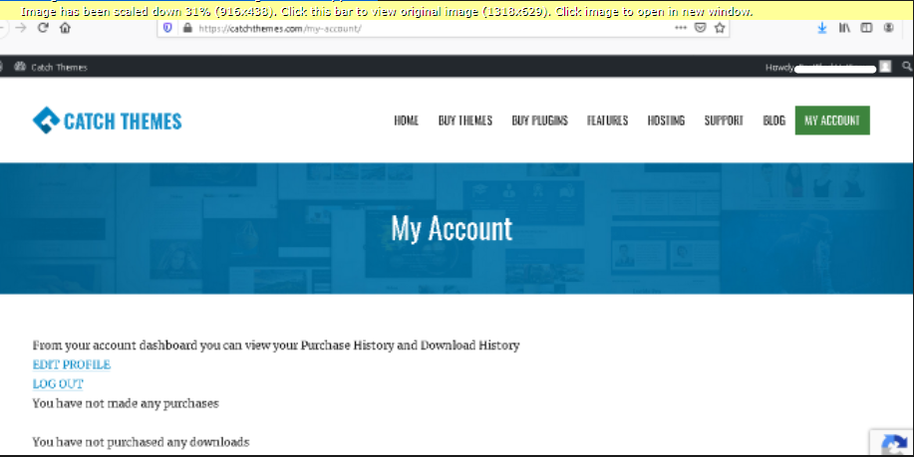Open the BLOG menu item
Image resolution: width=914 pixels, height=457 pixels.
(x=774, y=120)
